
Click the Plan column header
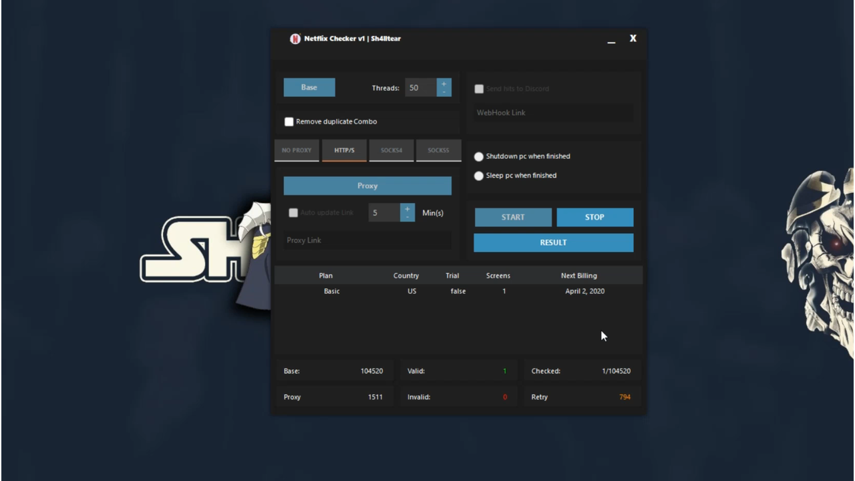326,275
